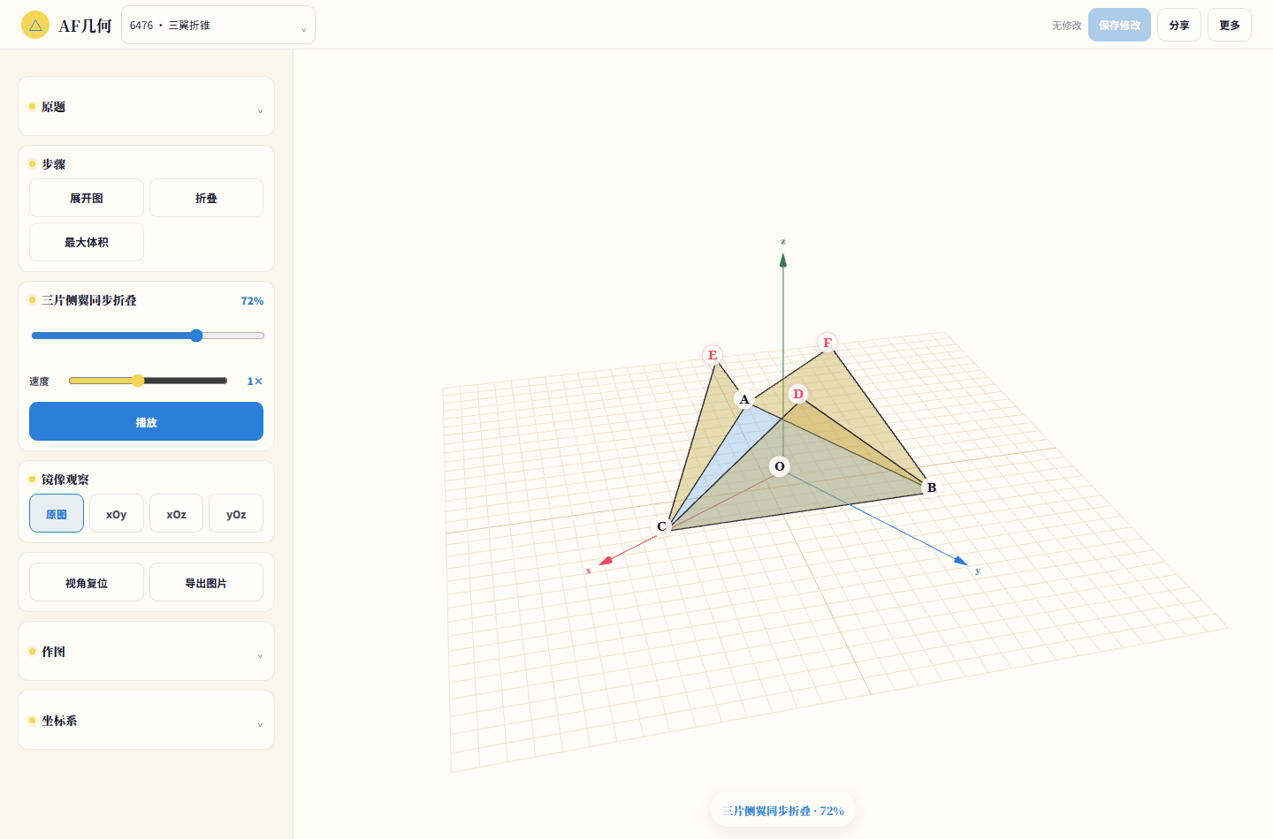
Task: Switch mirror view to xOz
Action: click(176, 513)
